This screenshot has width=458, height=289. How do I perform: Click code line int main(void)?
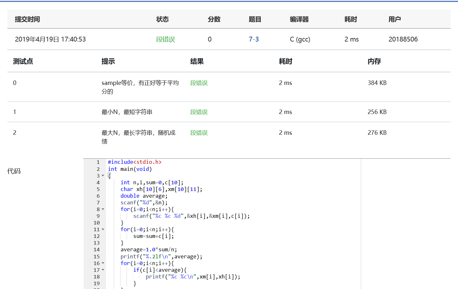point(130,169)
